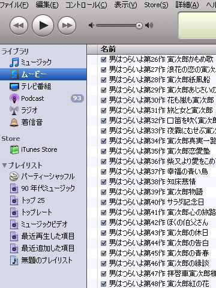Open テレビ番組 TV icon in library

pyautogui.click(x=14, y=86)
